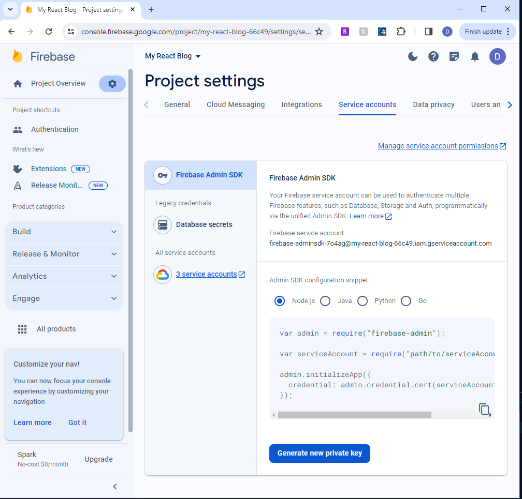Toggle dark mode moon icon

click(412, 56)
